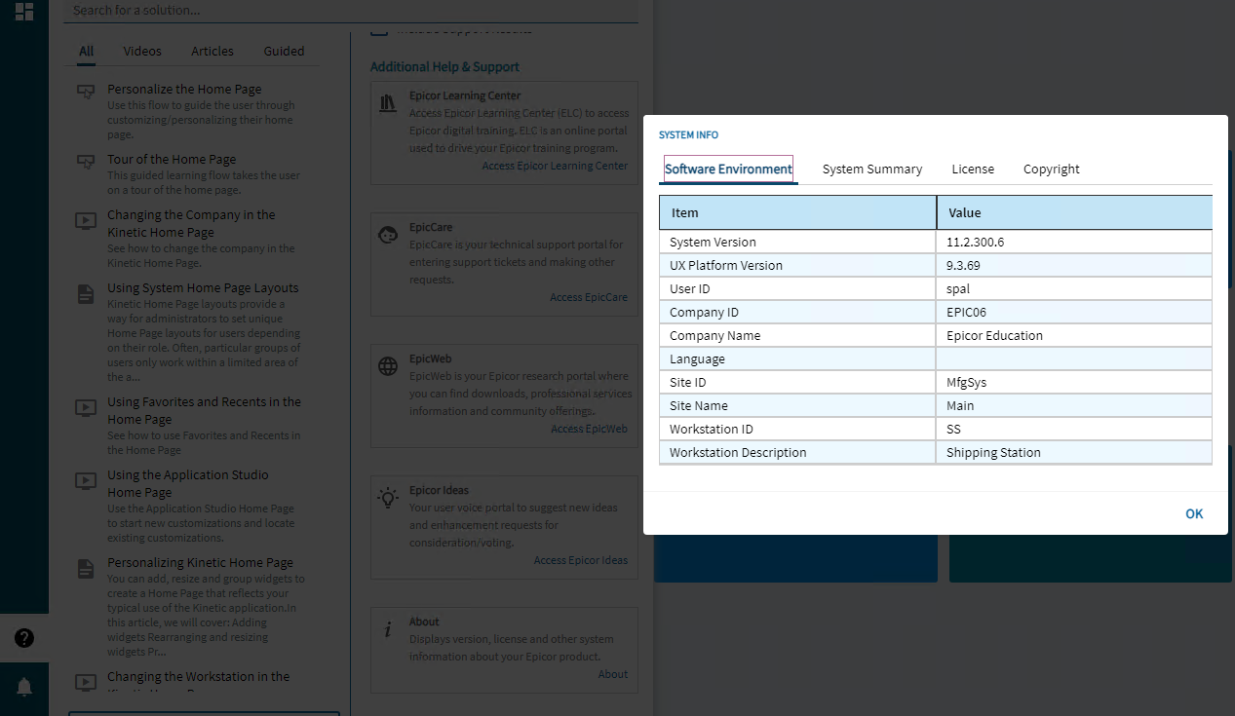Follow the Access EpicCare link
1235x716 pixels.
(x=589, y=297)
